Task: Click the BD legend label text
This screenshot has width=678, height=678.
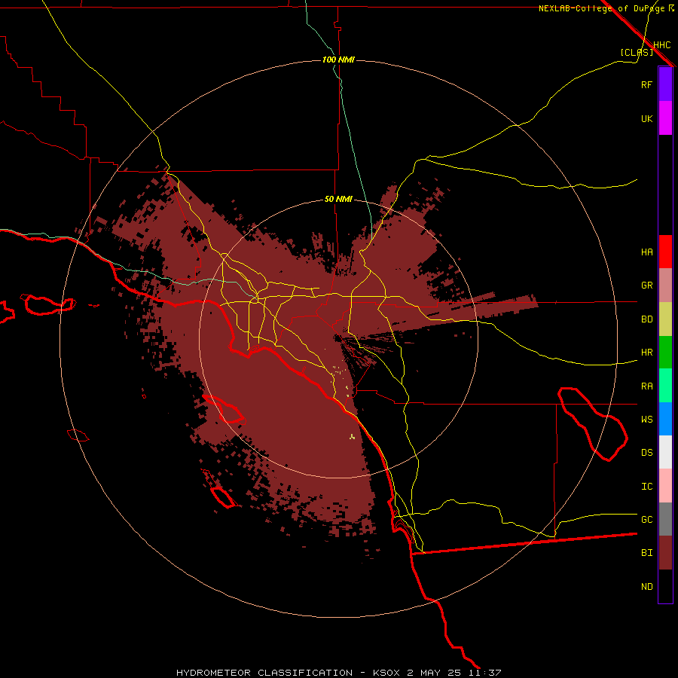Action: 646,319
